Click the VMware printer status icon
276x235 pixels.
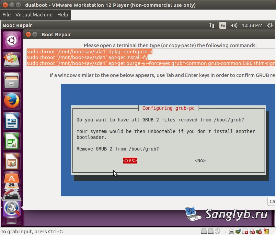[231, 232]
